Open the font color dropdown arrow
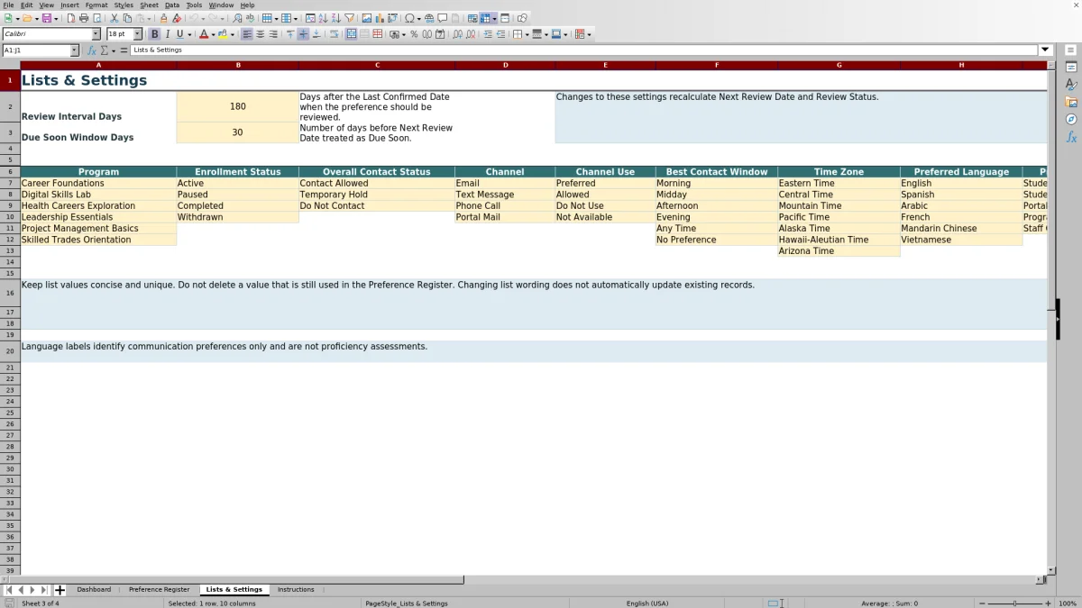1082x608 pixels. tap(213, 34)
